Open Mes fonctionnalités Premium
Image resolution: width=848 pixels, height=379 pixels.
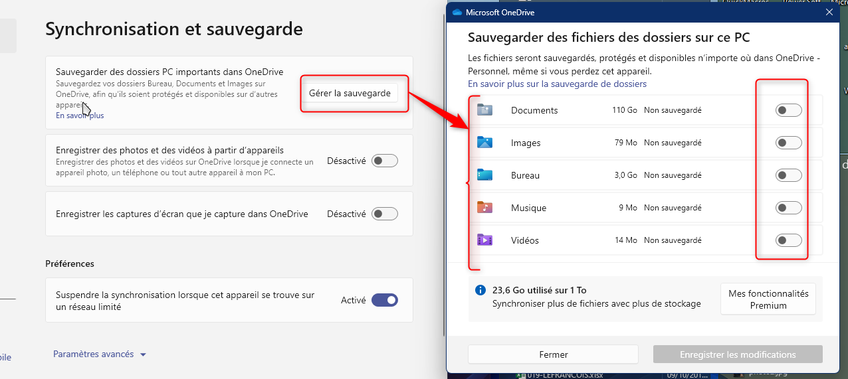(768, 299)
